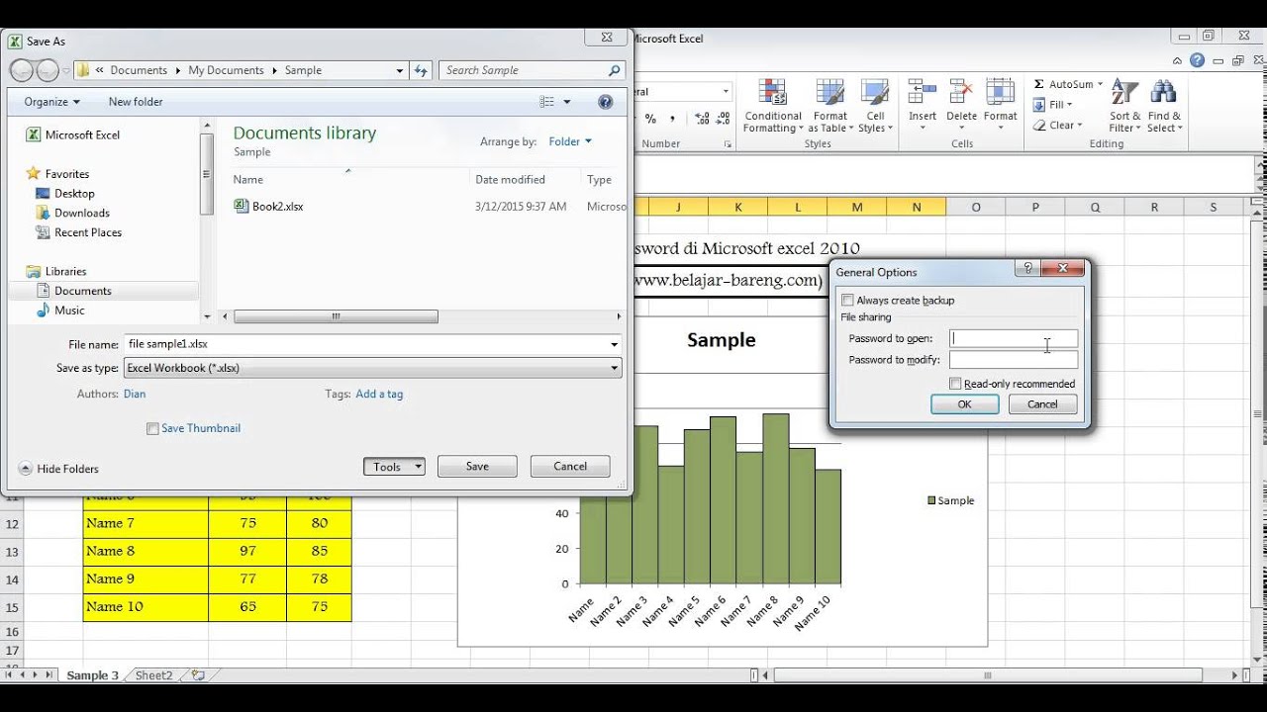Click the Delete cells icon
Viewport: 1267px width, 712px height.
click(x=961, y=92)
